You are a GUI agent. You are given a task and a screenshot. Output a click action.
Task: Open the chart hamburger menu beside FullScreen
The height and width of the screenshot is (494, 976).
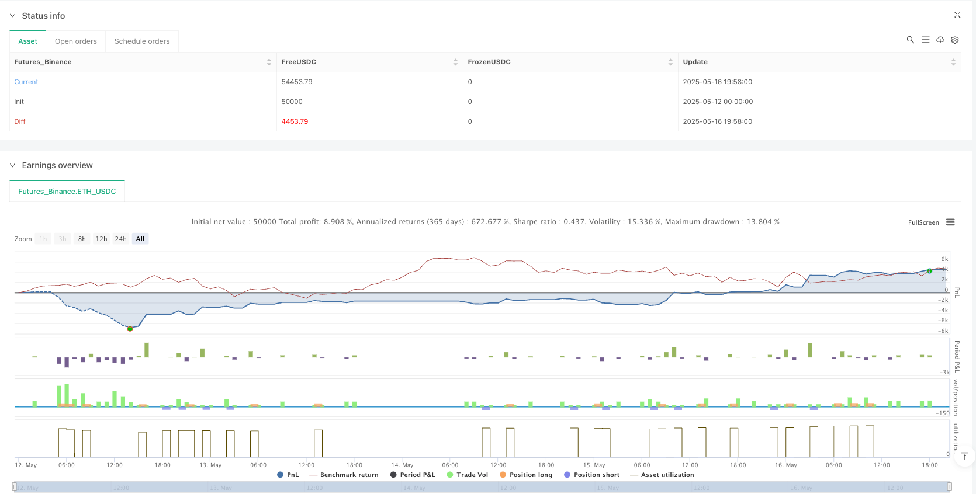click(950, 222)
